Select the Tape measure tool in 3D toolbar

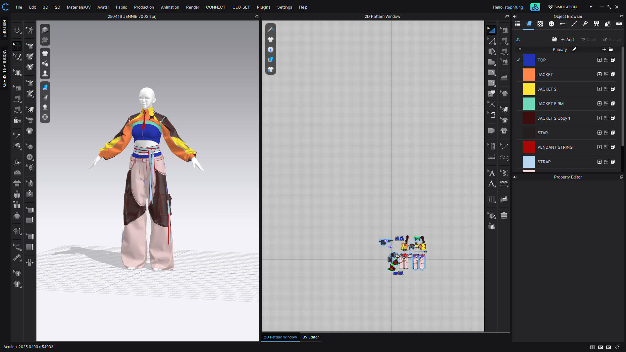point(17,258)
